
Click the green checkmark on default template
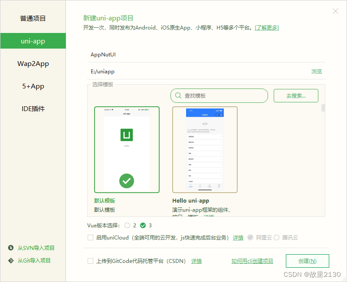click(x=127, y=181)
